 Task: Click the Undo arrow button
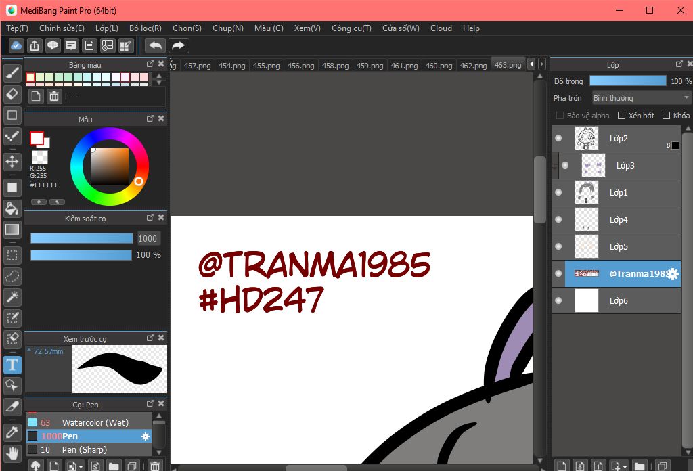click(155, 45)
